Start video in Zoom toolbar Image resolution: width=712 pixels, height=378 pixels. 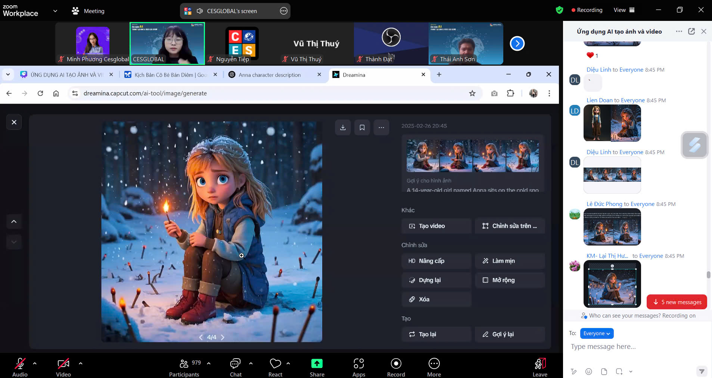click(x=63, y=367)
